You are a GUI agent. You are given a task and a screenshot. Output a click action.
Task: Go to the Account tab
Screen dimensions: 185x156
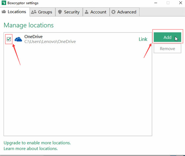(x=96, y=12)
